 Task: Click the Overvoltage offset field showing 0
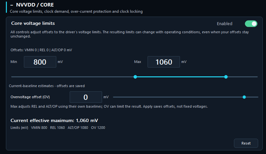(x=86, y=97)
